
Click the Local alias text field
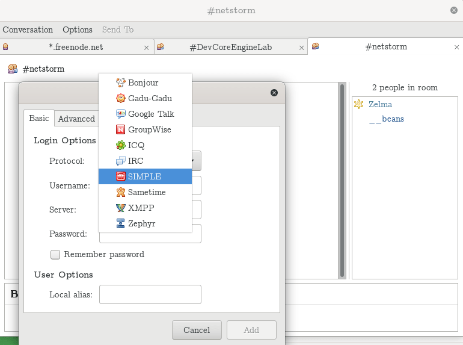tap(150, 294)
